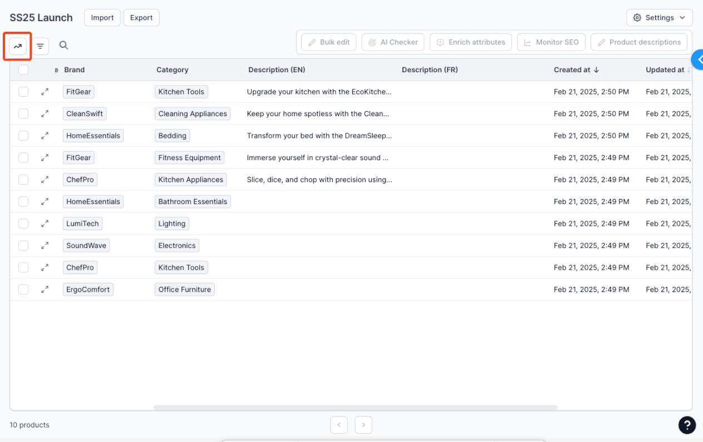Image resolution: width=703 pixels, height=442 pixels.
Task: Select the Bathroom Essentials category tag
Action: point(193,201)
